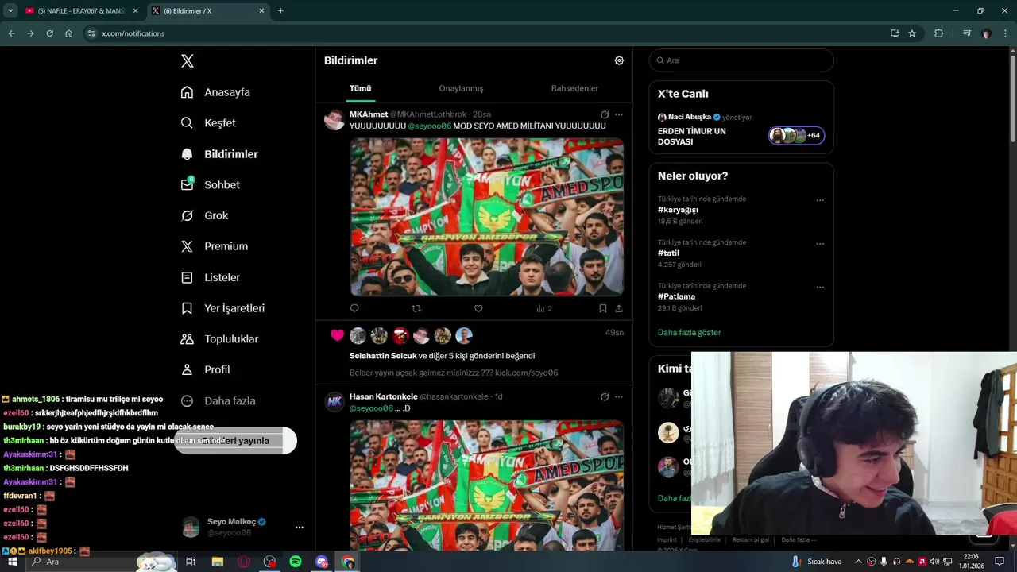
Task: Open Profil page
Action: [205, 369]
